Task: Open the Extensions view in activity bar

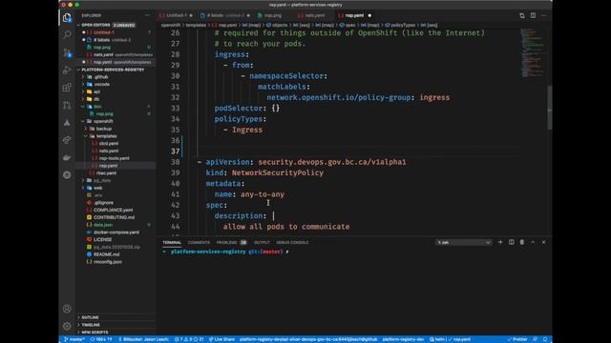Action: pyautogui.click(x=67, y=88)
